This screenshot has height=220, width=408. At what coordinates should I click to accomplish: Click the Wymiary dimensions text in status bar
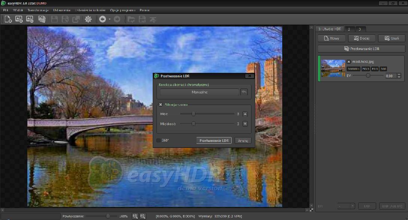[220, 216]
